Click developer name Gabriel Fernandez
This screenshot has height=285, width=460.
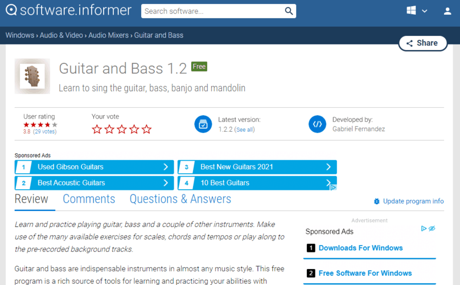(359, 129)
